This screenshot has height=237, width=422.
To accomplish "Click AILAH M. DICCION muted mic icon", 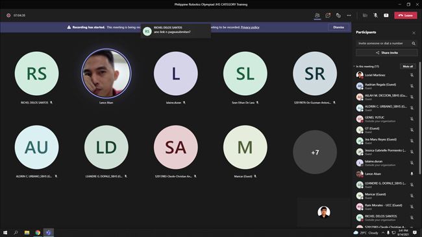I will [x=412, y=97].
